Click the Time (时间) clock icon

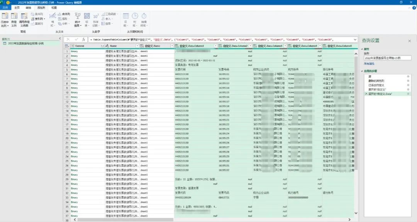pyautogui.click(x=135, y=16)
